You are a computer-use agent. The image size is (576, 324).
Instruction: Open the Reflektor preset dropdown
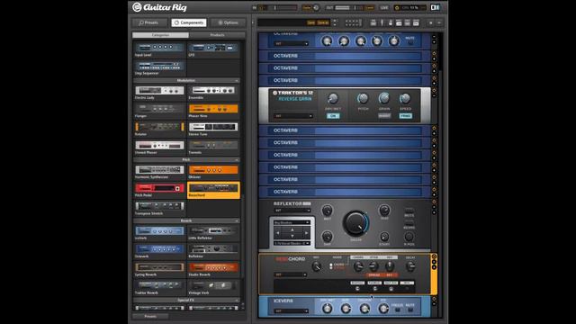point(292,211)
